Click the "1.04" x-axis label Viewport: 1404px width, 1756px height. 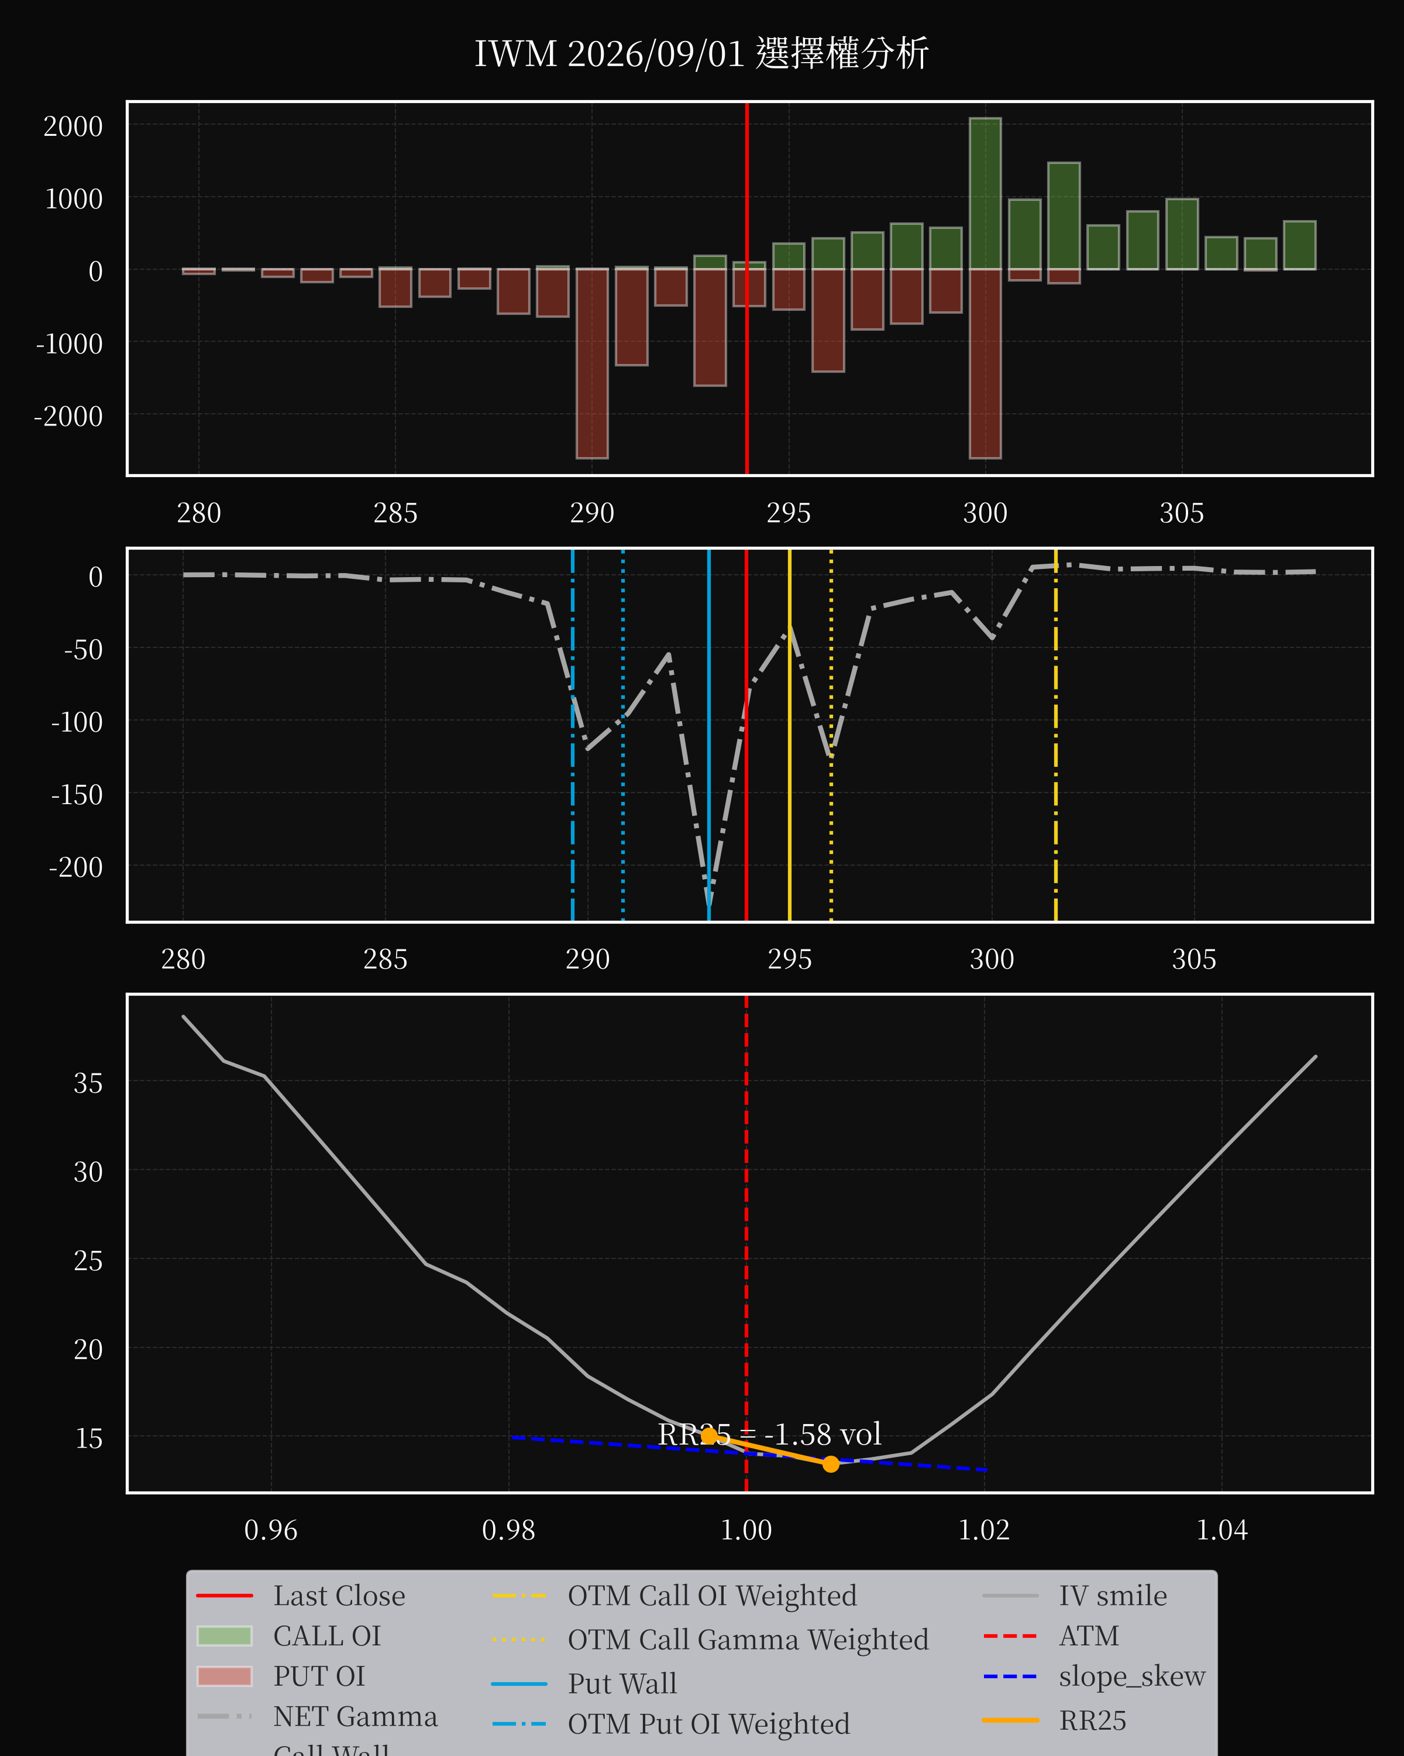coord(1221,1531)
